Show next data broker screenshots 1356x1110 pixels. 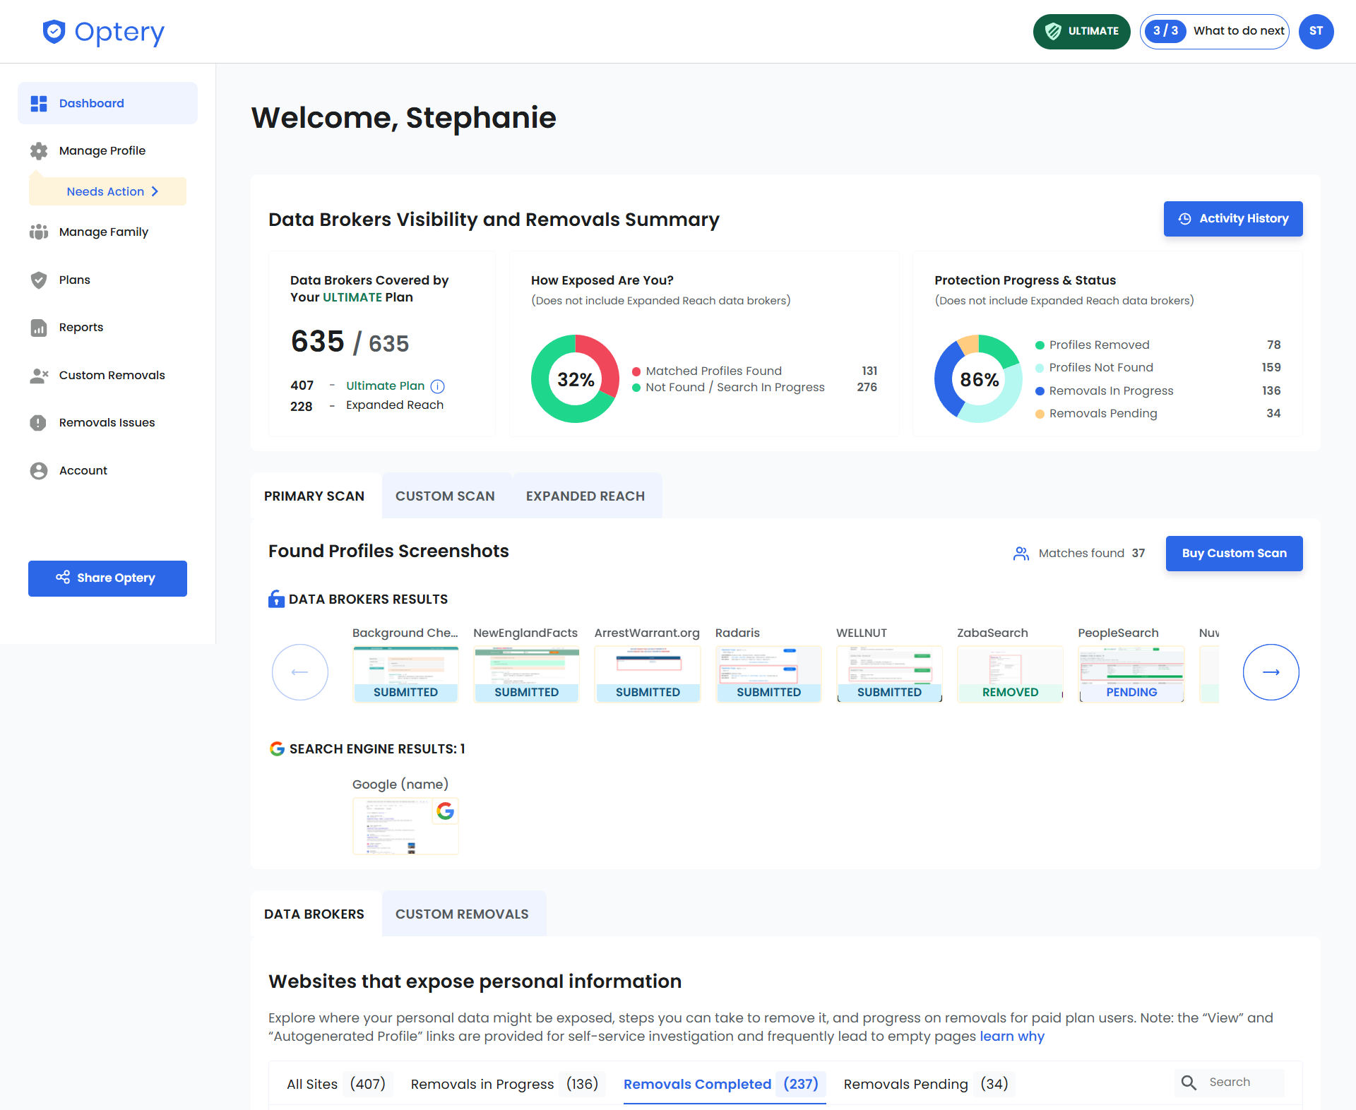1271,672
